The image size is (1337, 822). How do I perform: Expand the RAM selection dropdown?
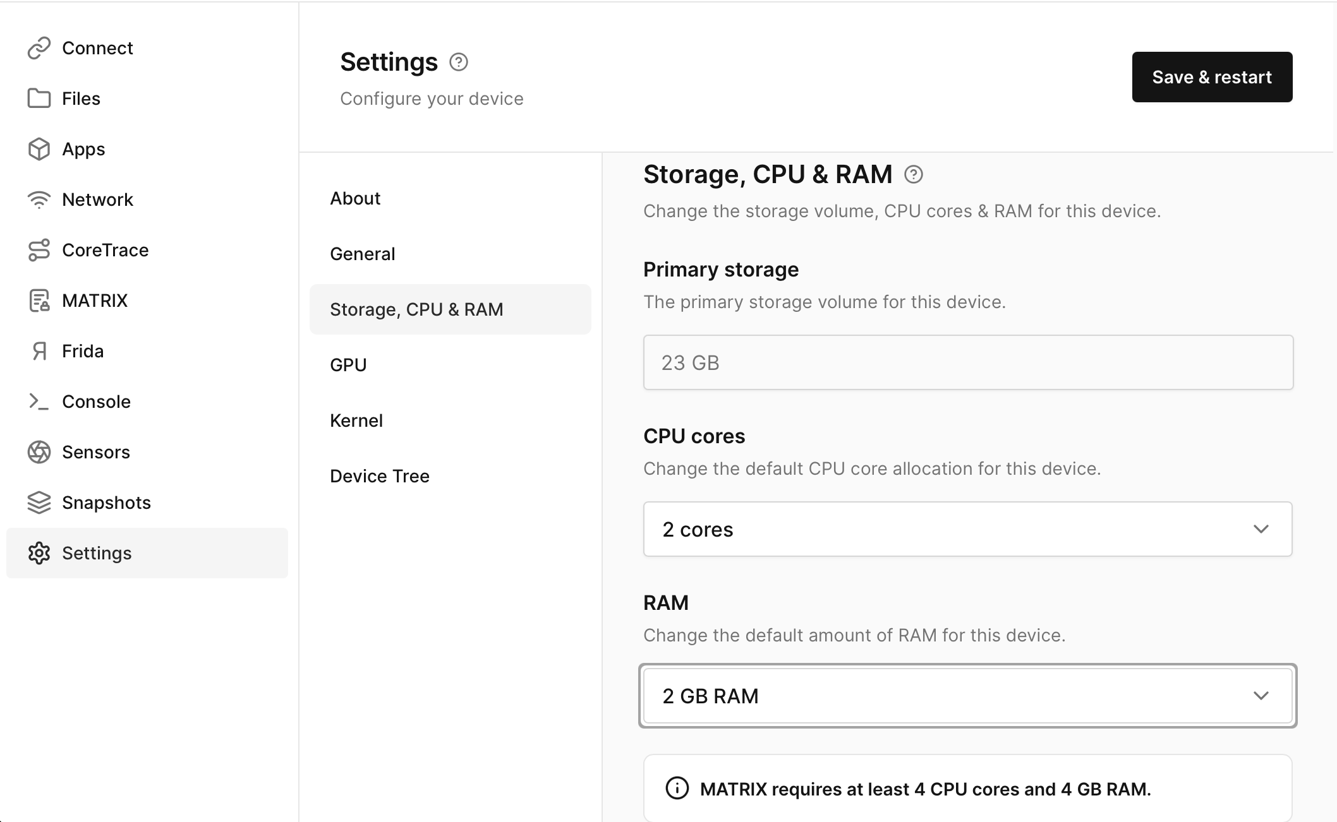(x=967, y=696)
